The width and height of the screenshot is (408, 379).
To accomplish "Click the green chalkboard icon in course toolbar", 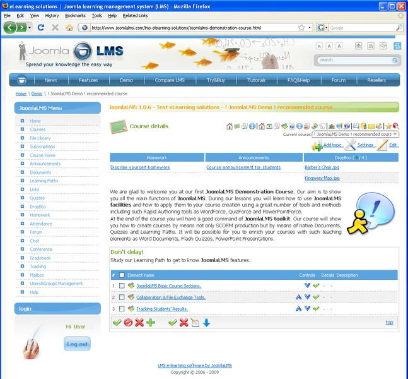I will coord(236,126).
